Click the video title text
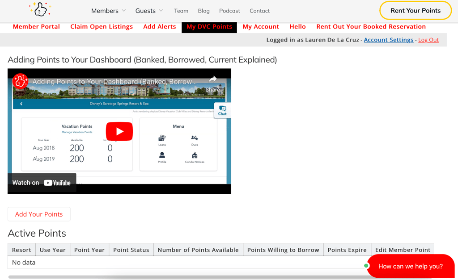The width and height of the screenshot is (458, 280). [114, 82]
